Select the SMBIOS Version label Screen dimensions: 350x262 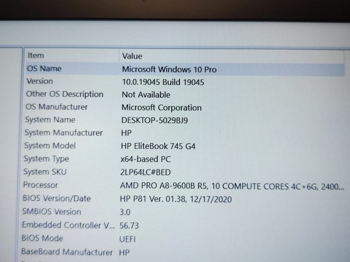tap(51, 211)
